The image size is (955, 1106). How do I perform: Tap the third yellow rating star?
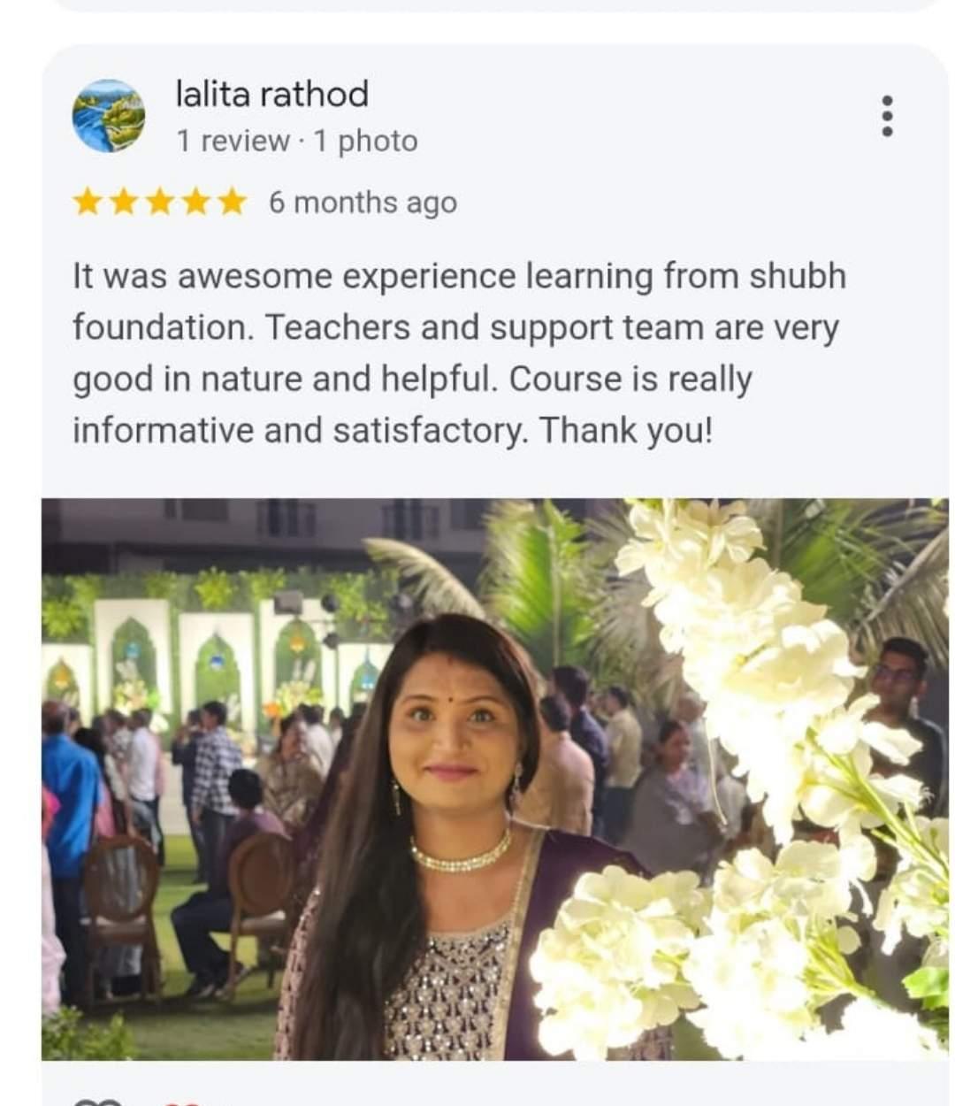pyautogui.click(x=159, y=203)
